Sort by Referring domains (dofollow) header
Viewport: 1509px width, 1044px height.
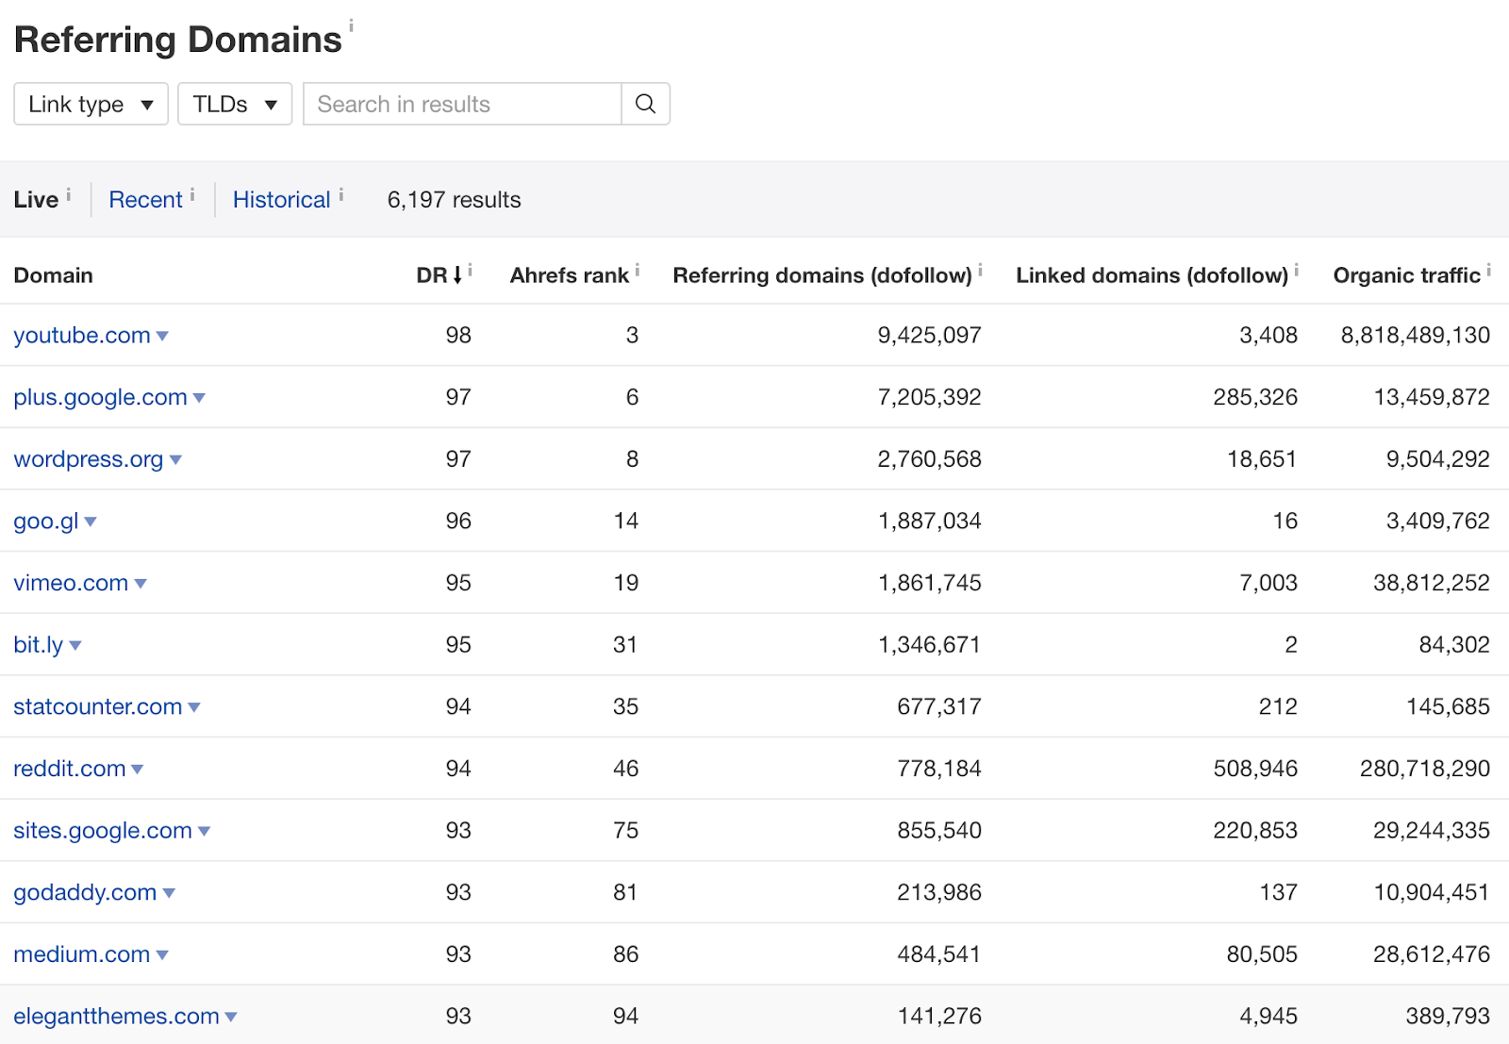(x=821, y=275)
